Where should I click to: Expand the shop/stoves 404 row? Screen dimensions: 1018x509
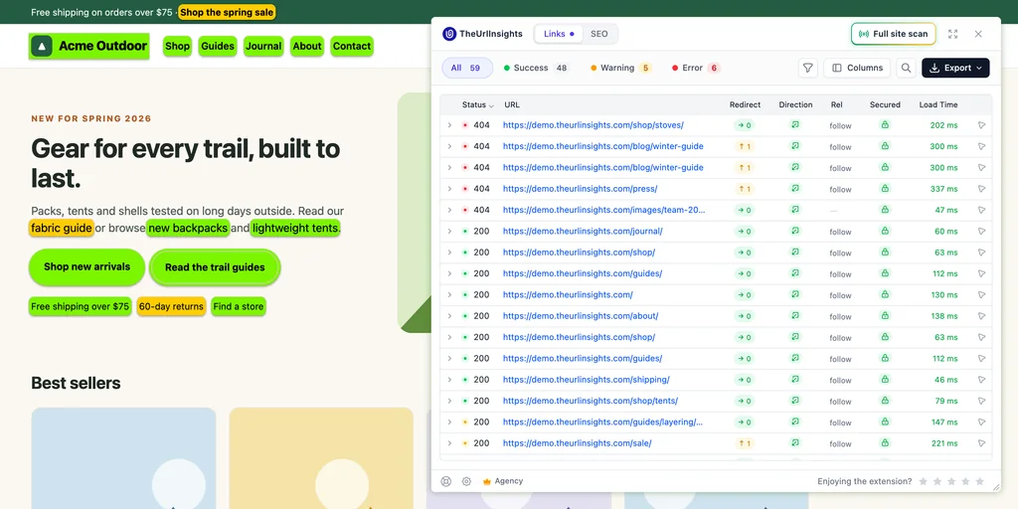449,125
